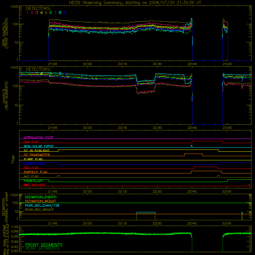The image size is (255, 255).
Task: Click the REAR_DEC_CHAN/128 legend label
Action: click(42, 205)
